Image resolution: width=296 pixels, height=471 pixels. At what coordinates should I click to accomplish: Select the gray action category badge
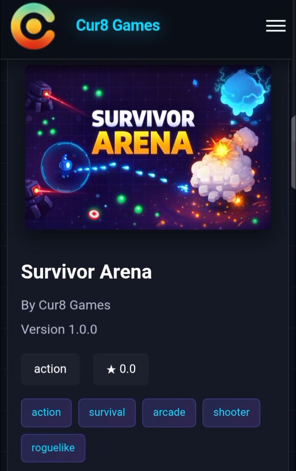click(x=50, y=369)
